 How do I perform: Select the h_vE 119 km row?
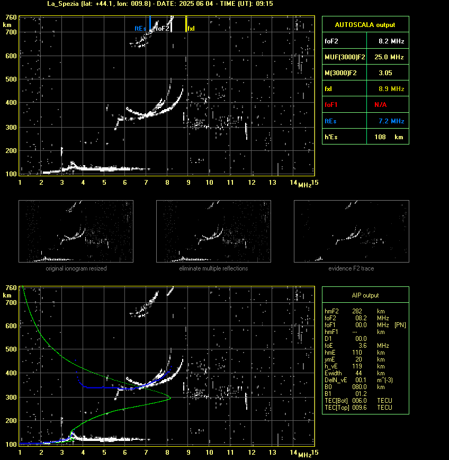(x=355, y=366)
